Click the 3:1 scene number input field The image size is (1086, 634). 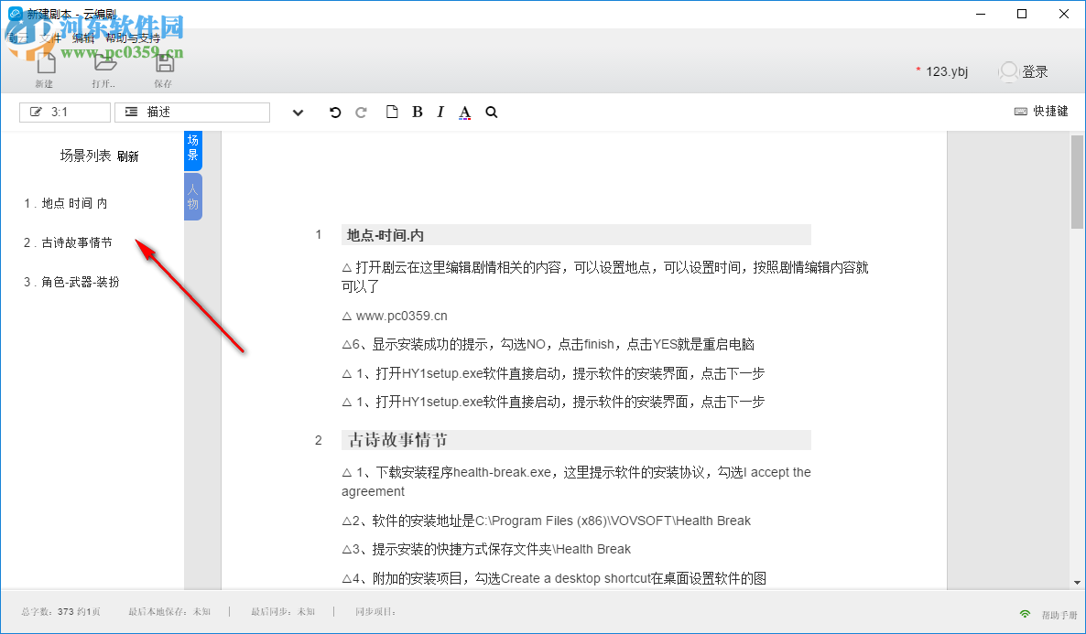pyautogui.click(x=64, y=112)
